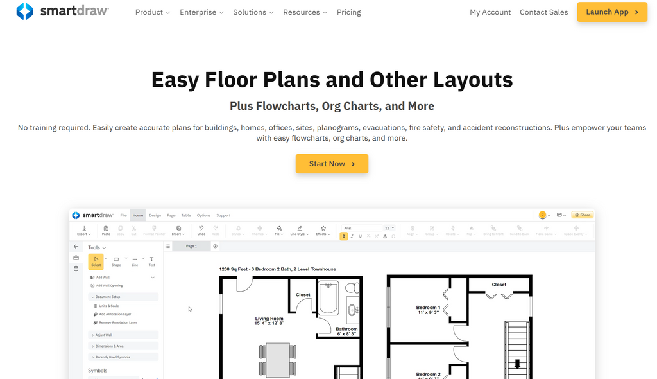The width and height of the screenshot is (657, 379).
Task: Click the Launch App button
Action: [611, 12]
